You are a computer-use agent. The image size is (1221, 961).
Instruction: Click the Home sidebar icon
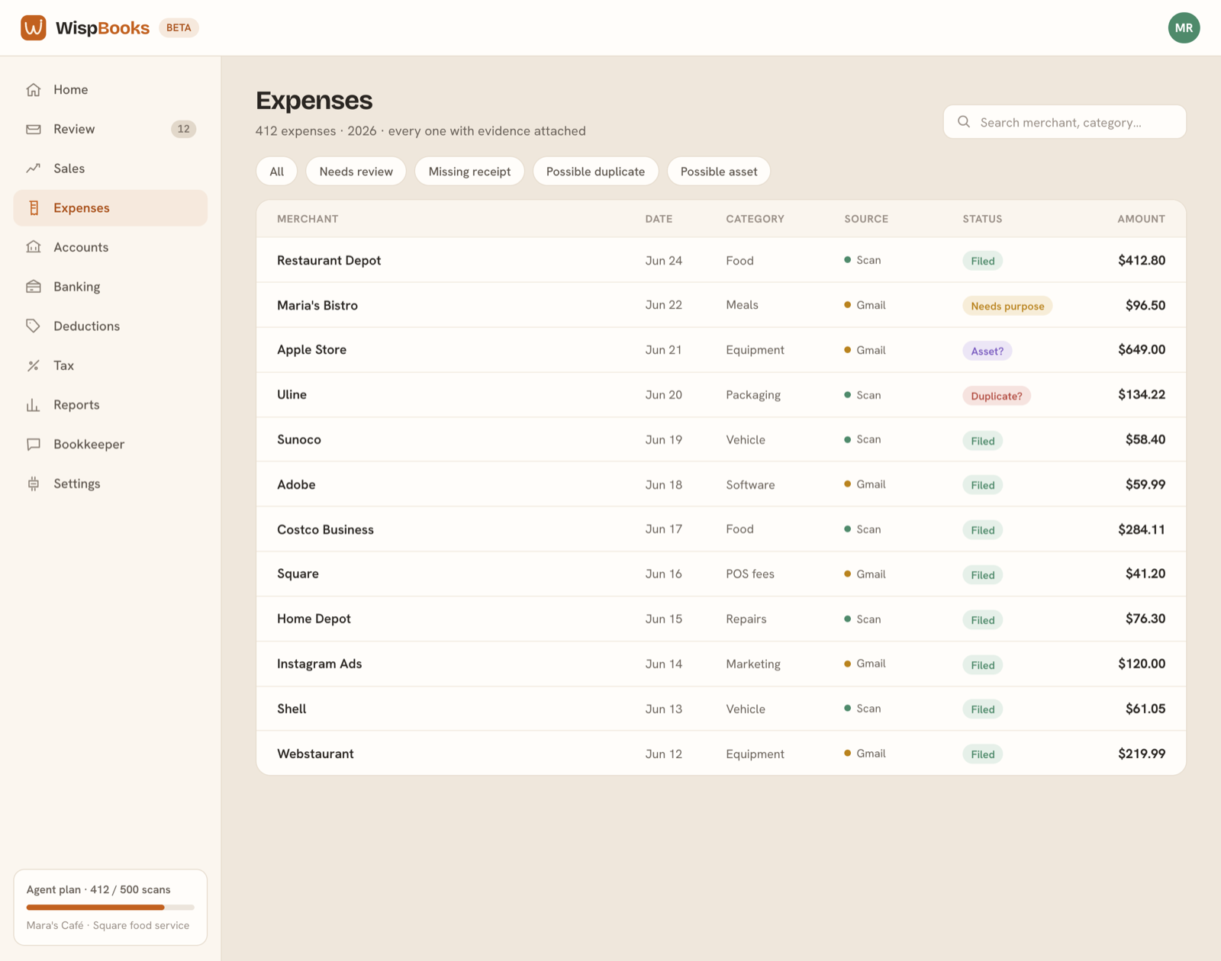(x=34, y=90)
